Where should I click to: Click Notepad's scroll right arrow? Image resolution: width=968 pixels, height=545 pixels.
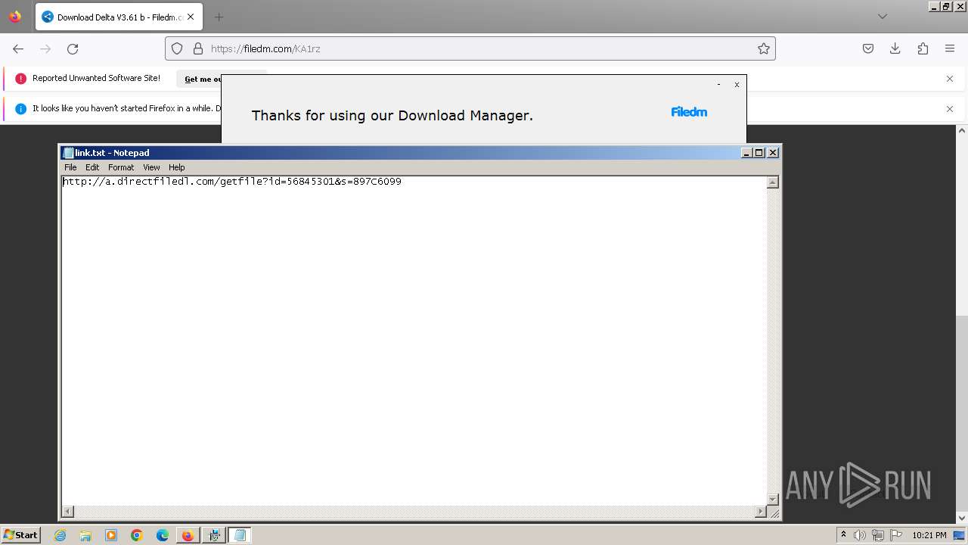tap(761, 512)
